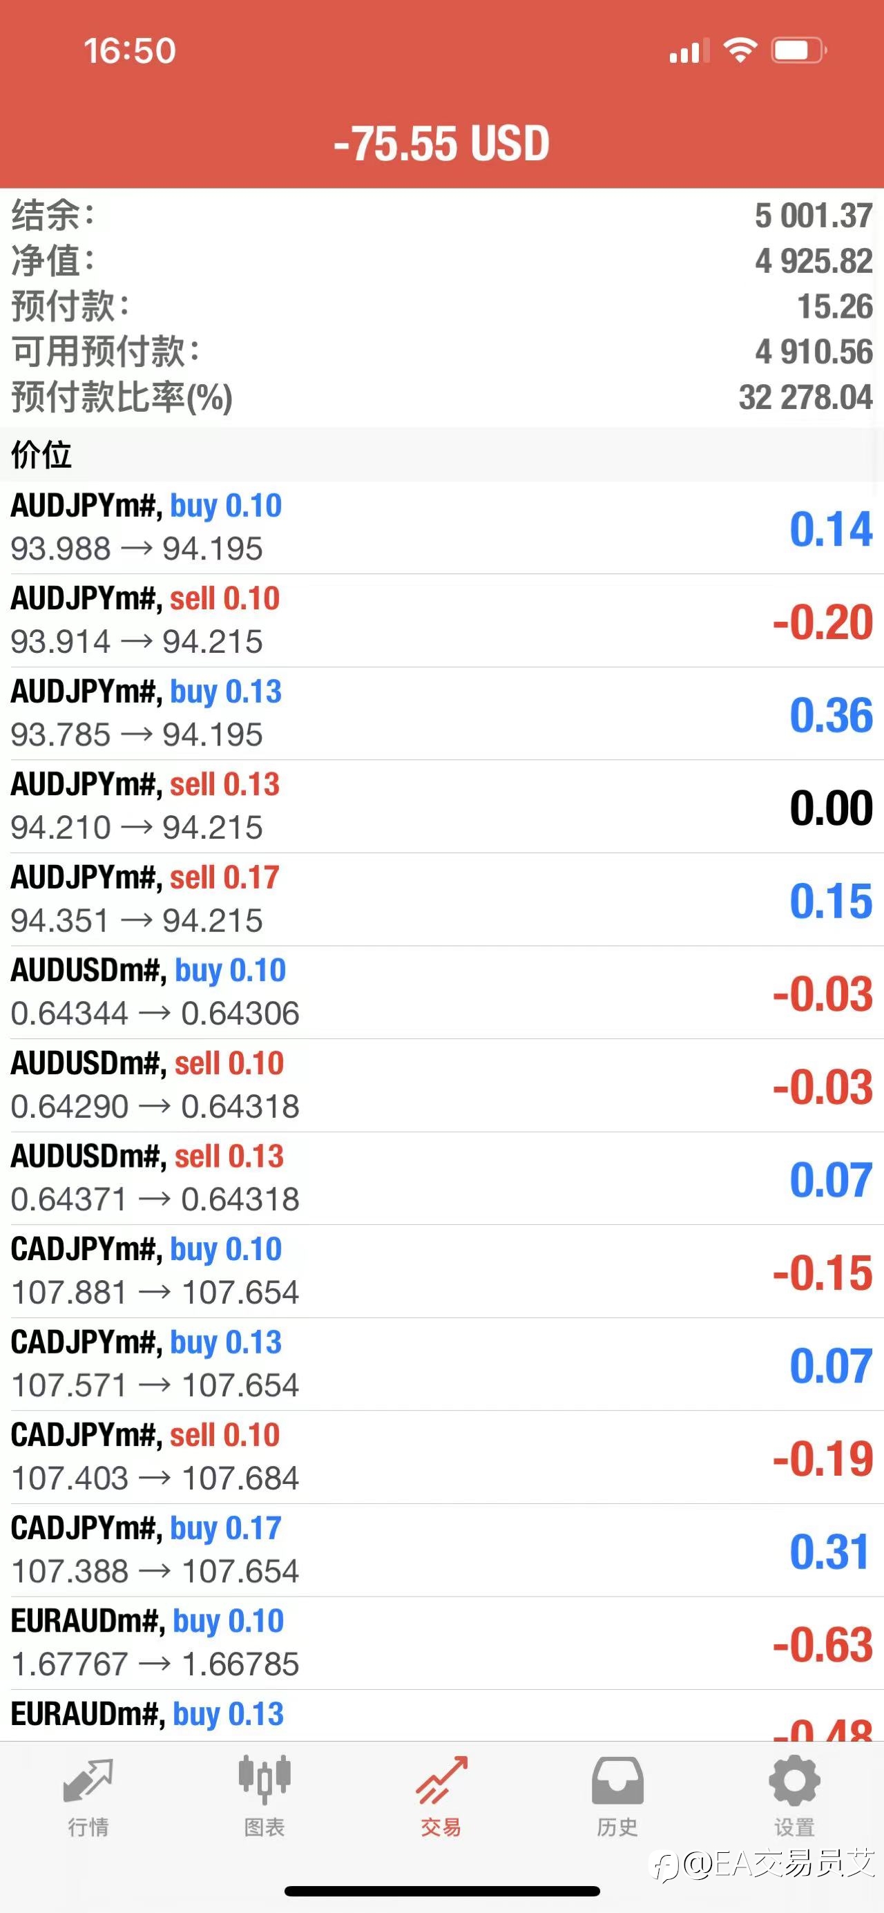Open AUDJPYm# buy 0.13 position with 0.36 profit

(441, 713)
